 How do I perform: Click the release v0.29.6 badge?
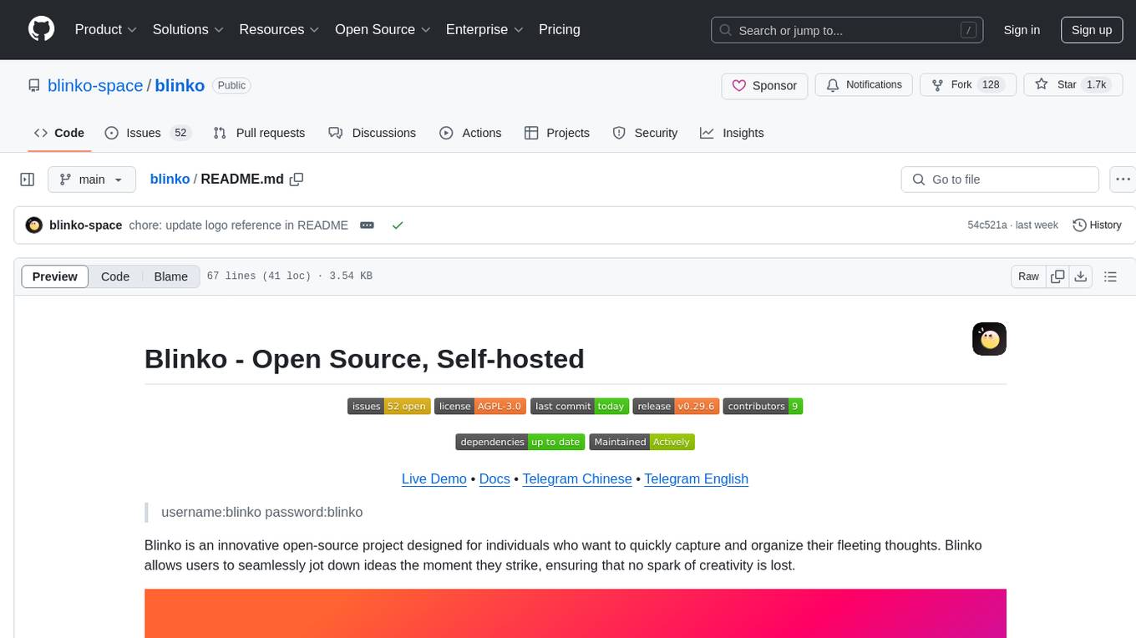pyautogui.click(x=676, y=407)
